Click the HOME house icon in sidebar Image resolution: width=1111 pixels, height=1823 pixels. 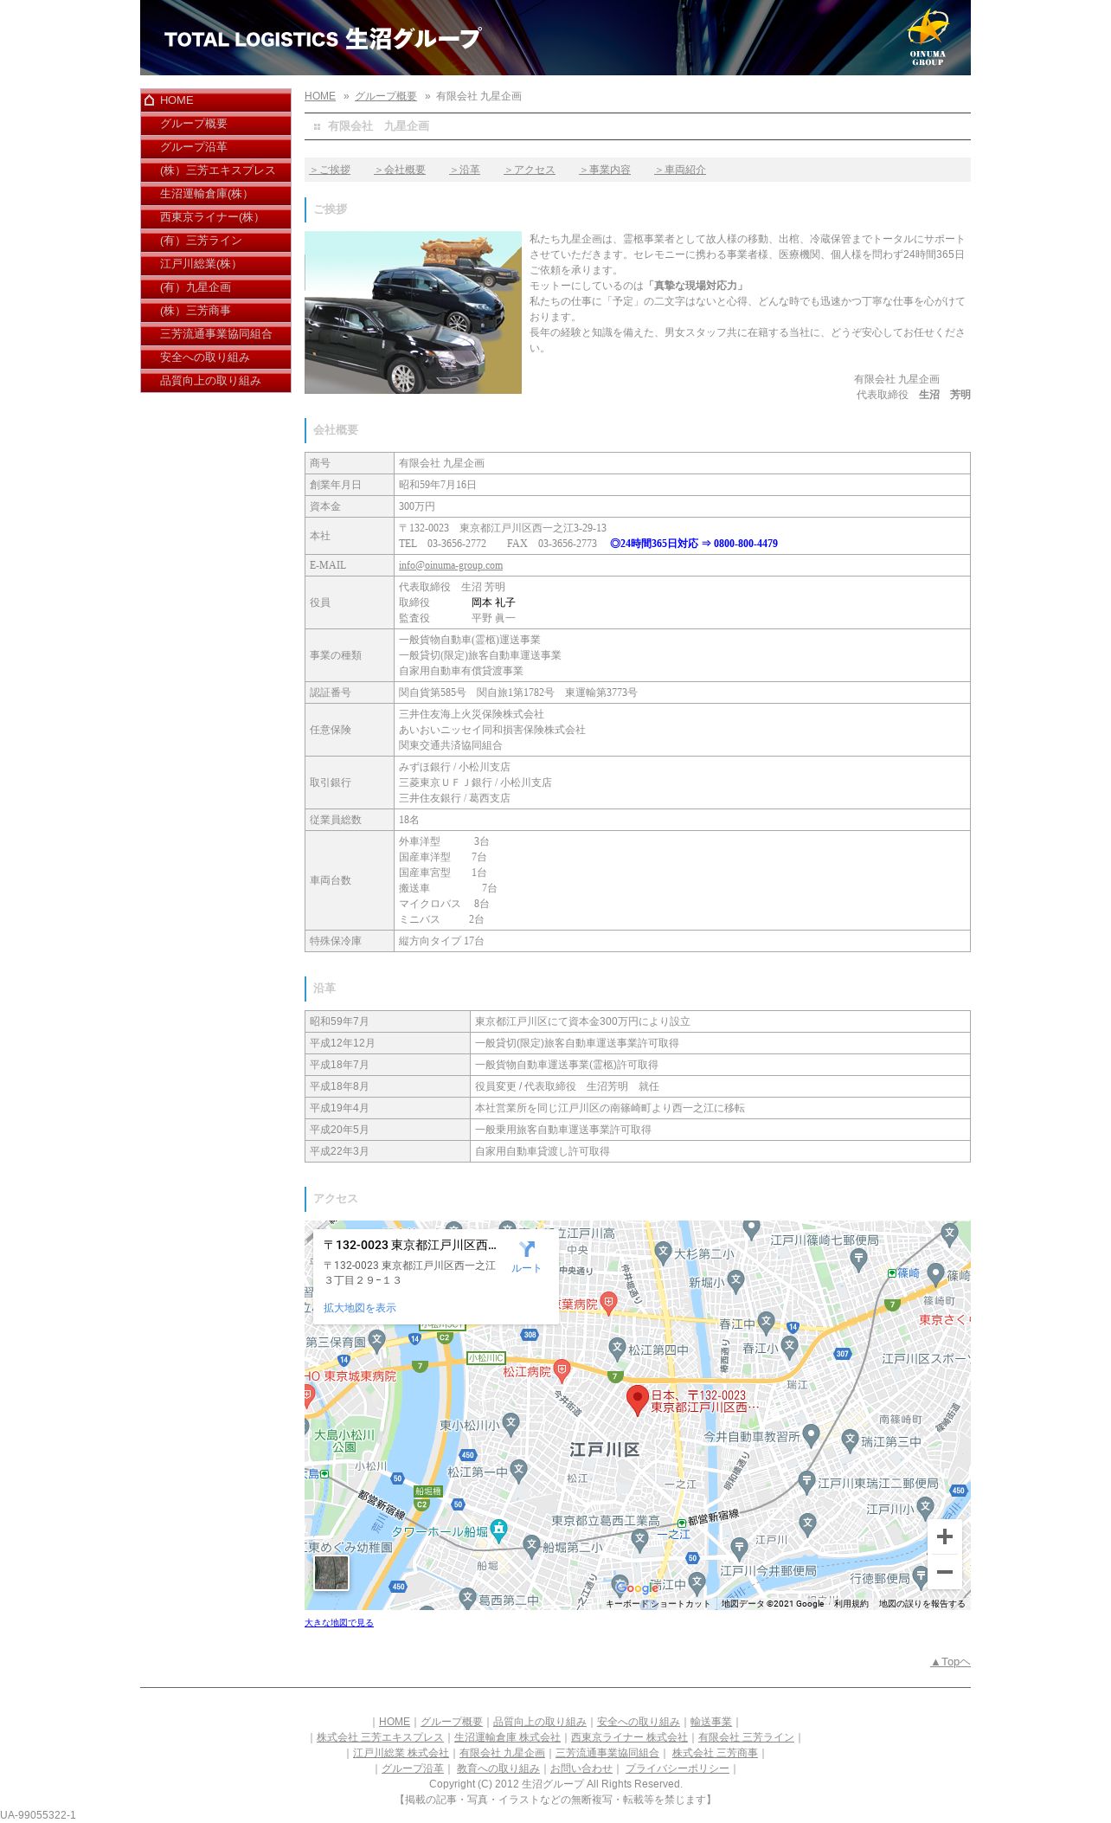tap(150, 100)
